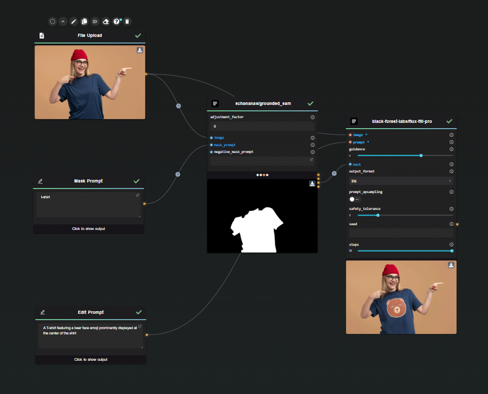Screen dimensions: 488x394
Task: Open info for prompt_upsampling parameter
Action: pyautogui.click(x=451, y=192)
